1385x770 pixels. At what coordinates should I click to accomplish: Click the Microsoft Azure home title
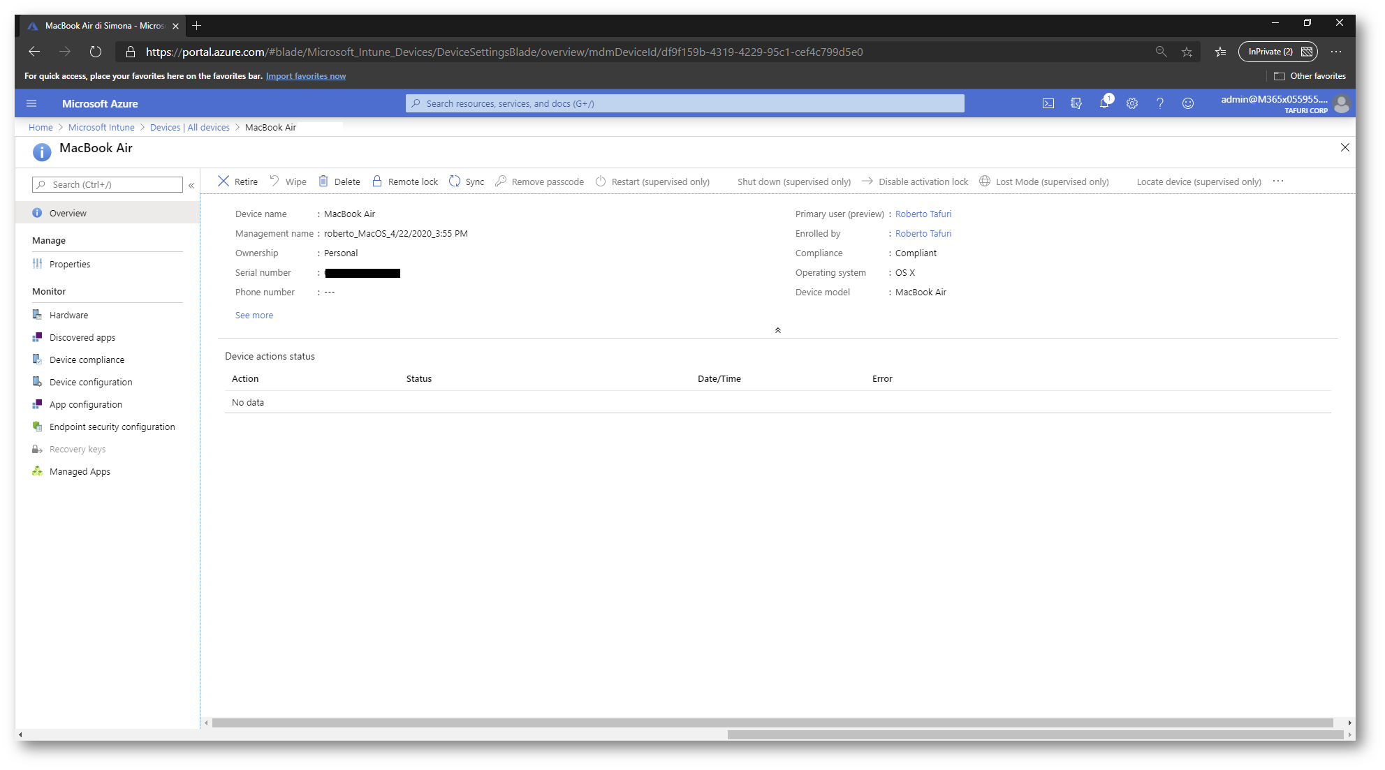100,103
